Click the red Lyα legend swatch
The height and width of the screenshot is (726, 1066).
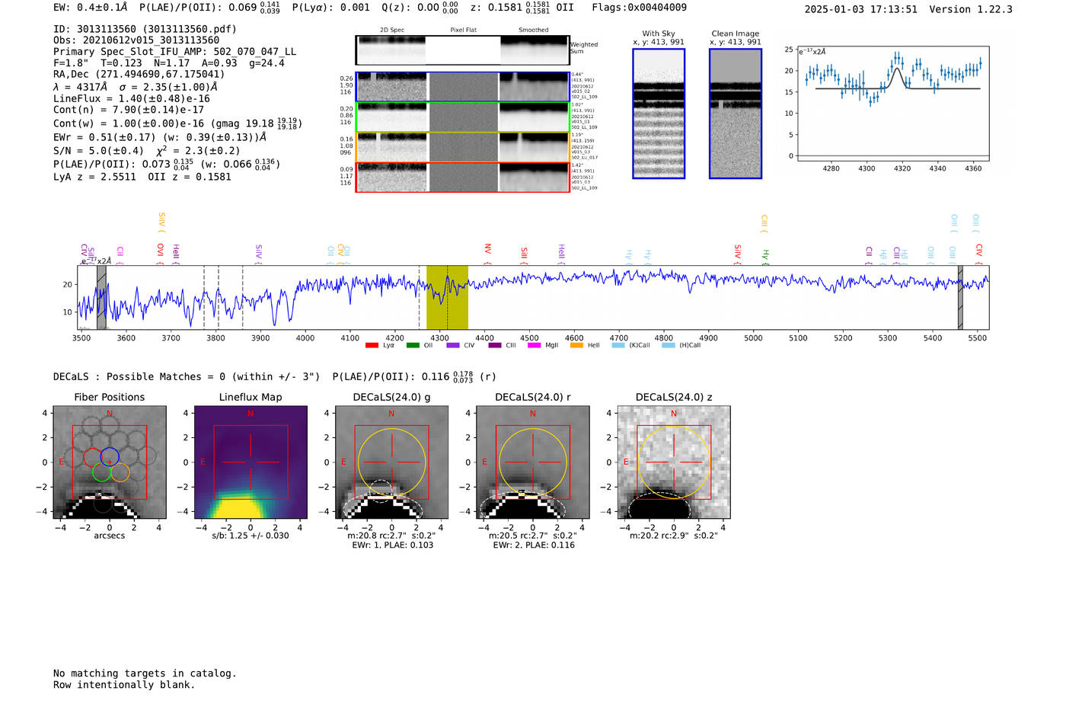[x=372, y=346]
